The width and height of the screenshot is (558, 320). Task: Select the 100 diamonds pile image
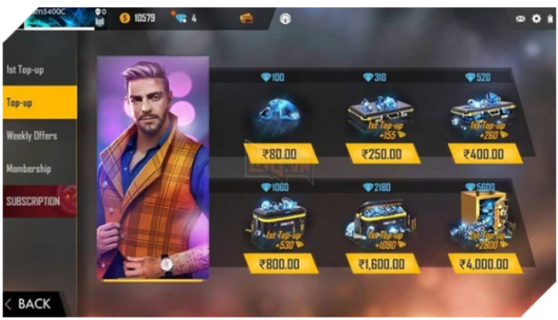[280, 115]
